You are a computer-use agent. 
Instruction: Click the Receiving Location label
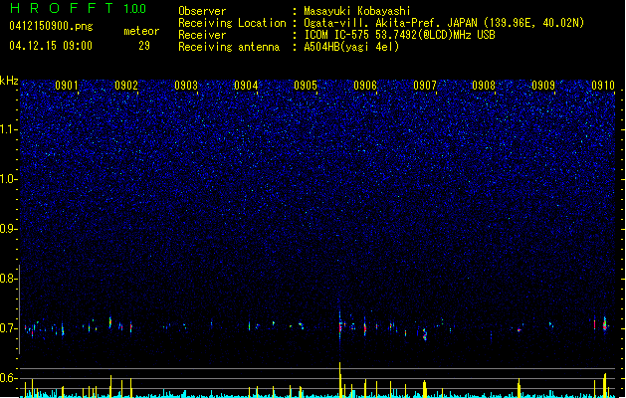[232, 23]
